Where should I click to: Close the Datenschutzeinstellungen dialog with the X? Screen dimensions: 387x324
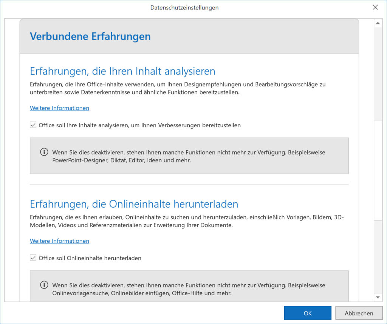coord(375,8)
